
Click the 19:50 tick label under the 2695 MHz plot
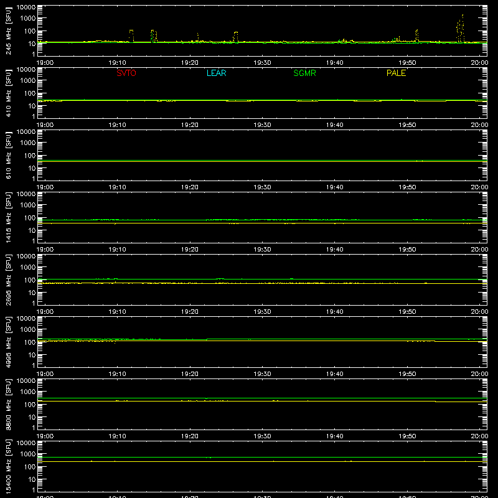coord(407,312)
